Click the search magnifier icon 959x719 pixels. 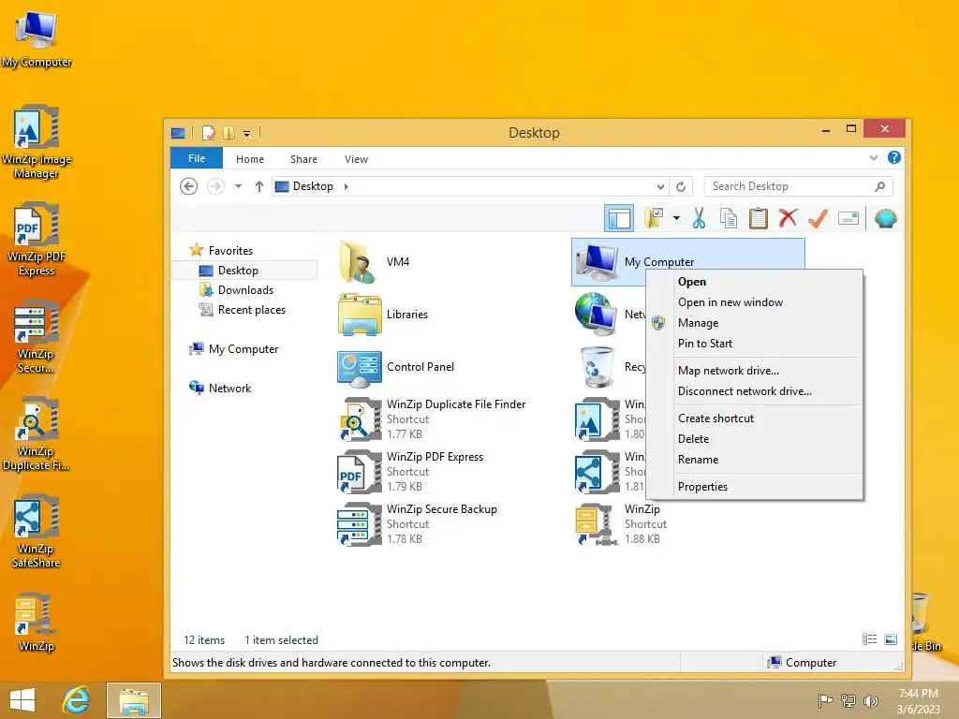(x=879, y=186)
